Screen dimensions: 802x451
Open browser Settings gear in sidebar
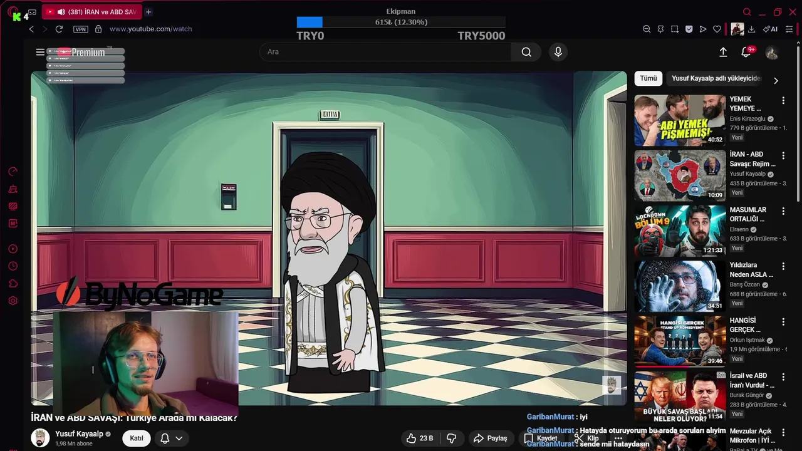pyautogui.click(x=13, y=301)
